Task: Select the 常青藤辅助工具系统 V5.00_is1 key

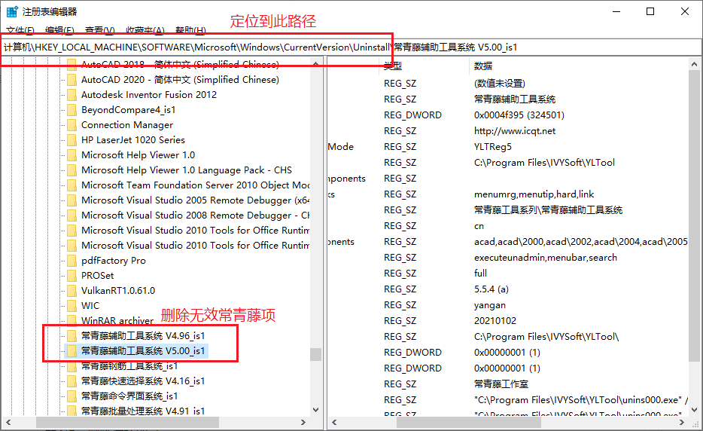Action: 143,351
